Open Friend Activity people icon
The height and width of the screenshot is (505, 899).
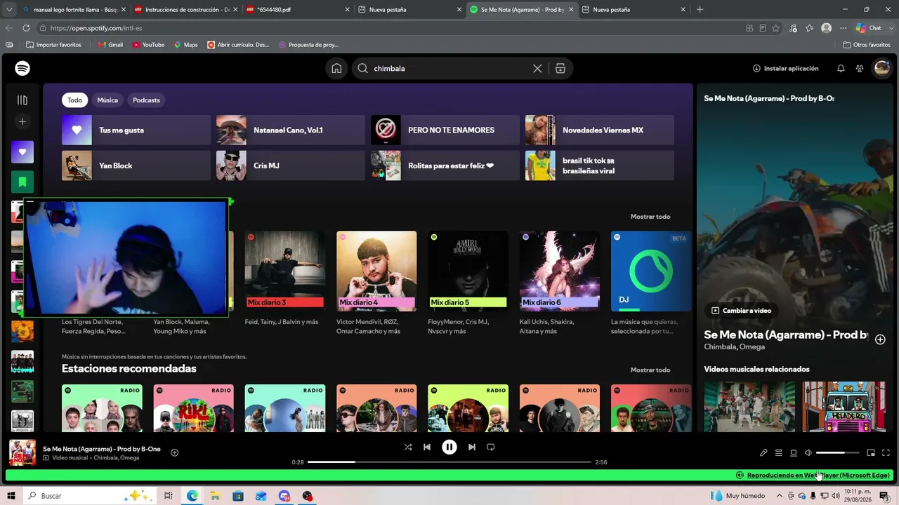860,68
